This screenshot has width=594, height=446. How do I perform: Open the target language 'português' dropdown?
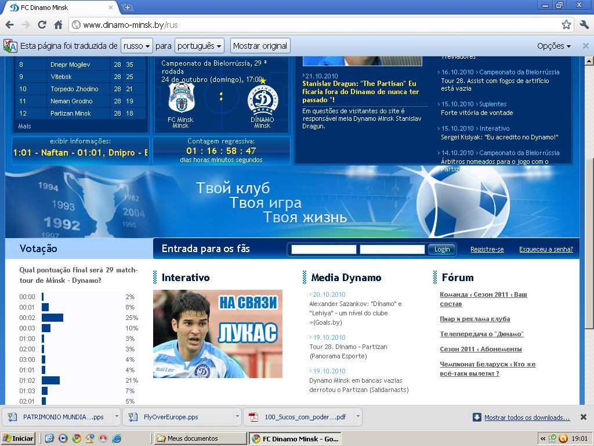click(200, 46)
